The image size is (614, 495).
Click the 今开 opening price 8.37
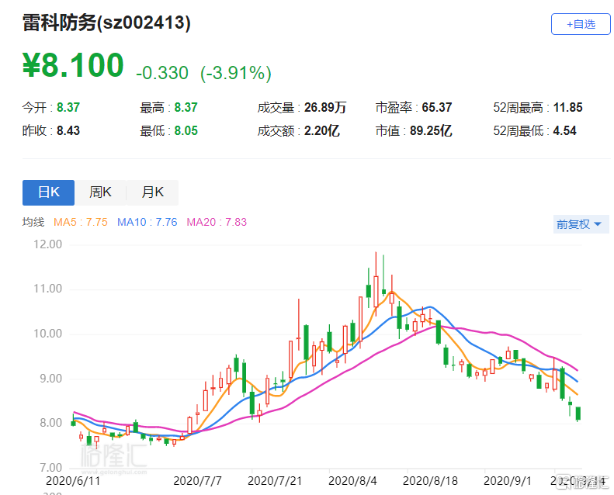click(68, 108)
